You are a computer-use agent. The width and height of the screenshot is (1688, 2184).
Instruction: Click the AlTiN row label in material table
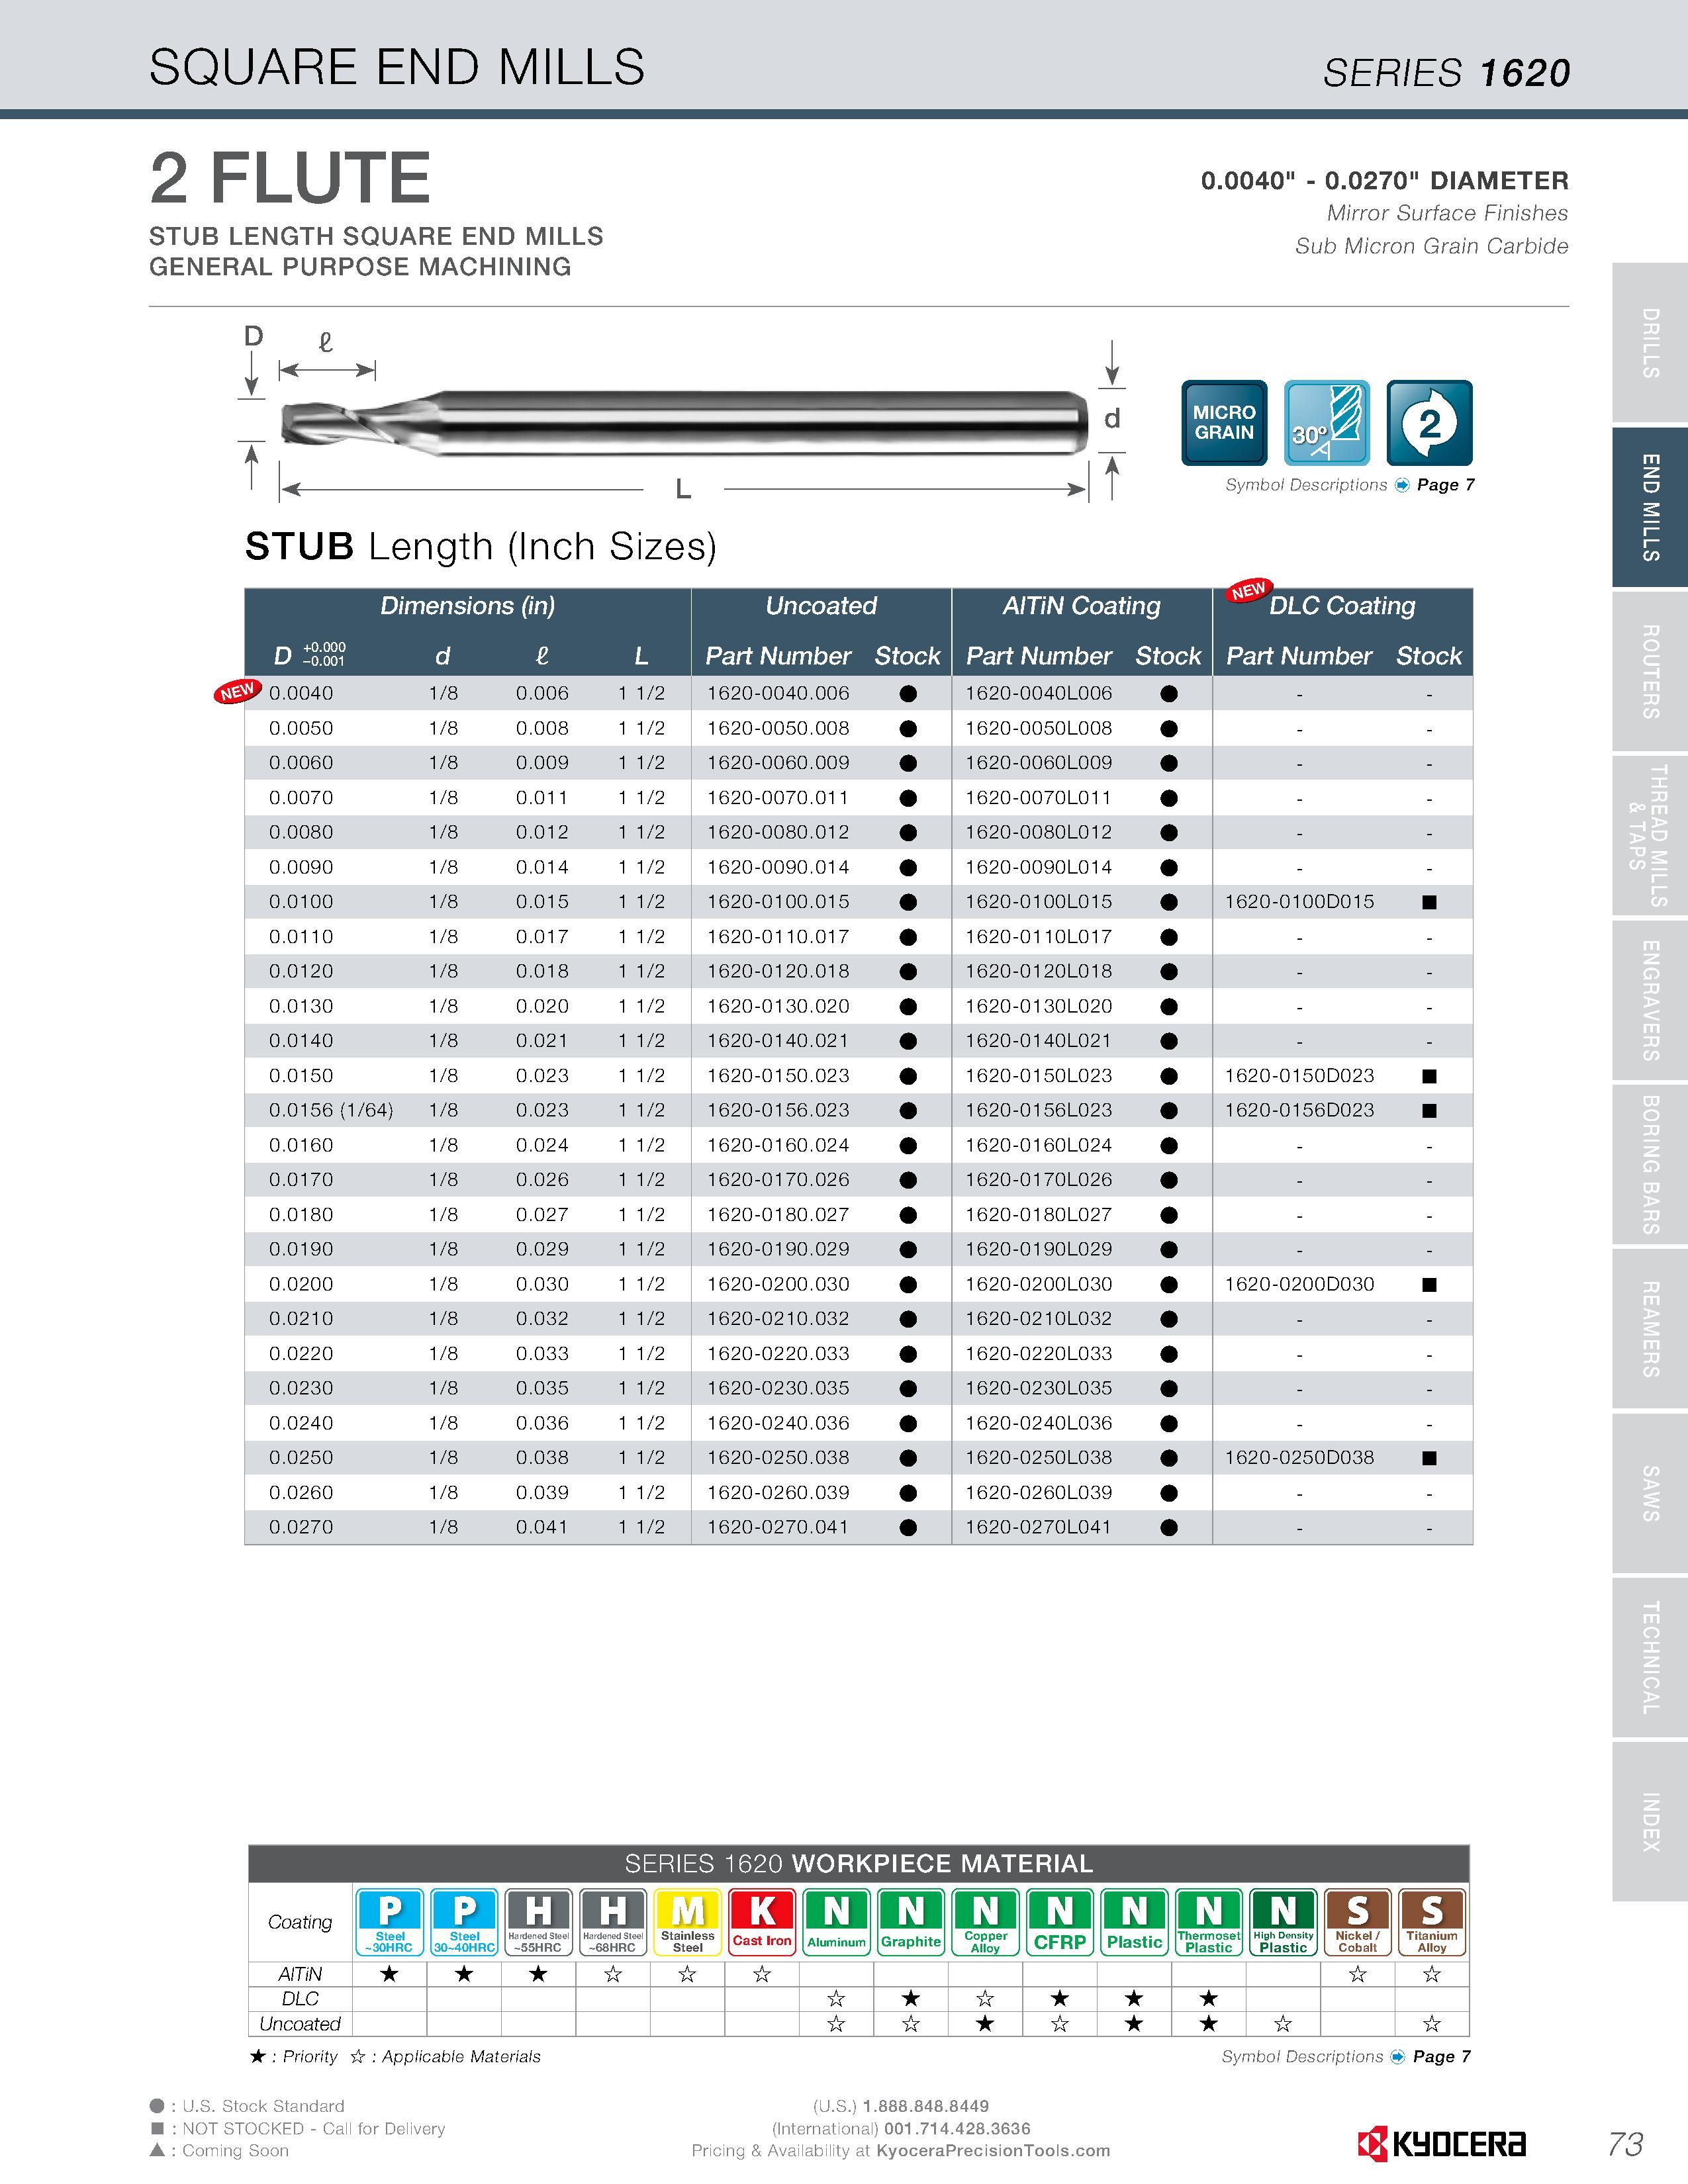tap(300, 1974)
